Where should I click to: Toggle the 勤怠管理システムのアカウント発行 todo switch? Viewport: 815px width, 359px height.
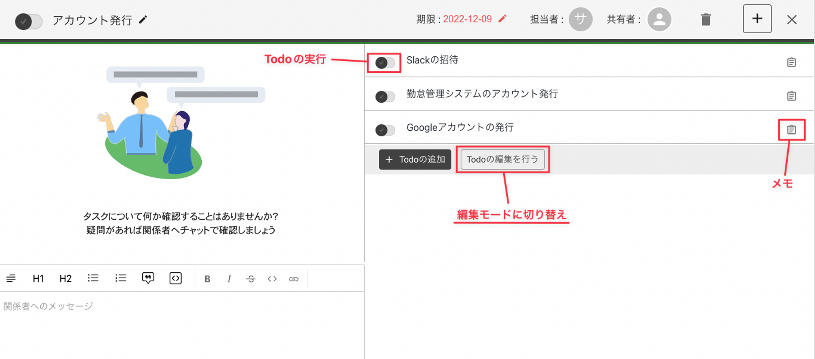[x=385, y=97]
